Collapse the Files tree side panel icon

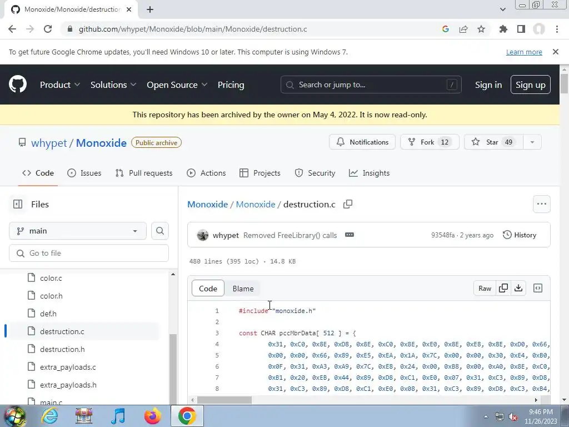click(18, 204)
